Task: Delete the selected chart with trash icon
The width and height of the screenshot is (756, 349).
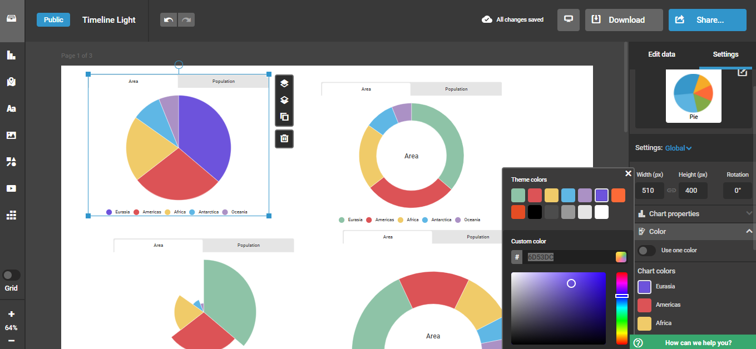Action: click(284, 138)
